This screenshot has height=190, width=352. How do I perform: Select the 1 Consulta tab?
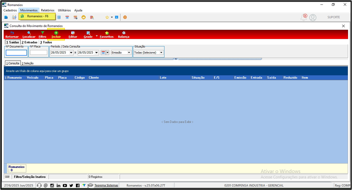click(13, 63)
